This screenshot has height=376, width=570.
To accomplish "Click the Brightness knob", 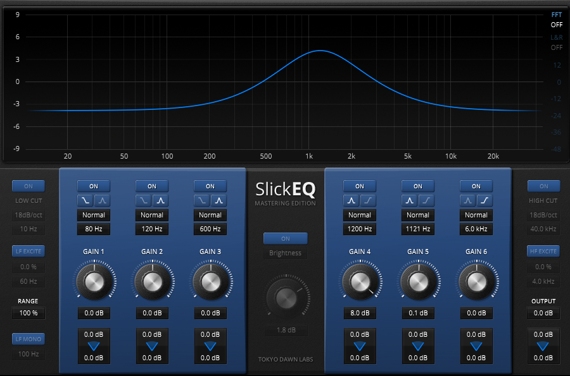I will point(286,298).
